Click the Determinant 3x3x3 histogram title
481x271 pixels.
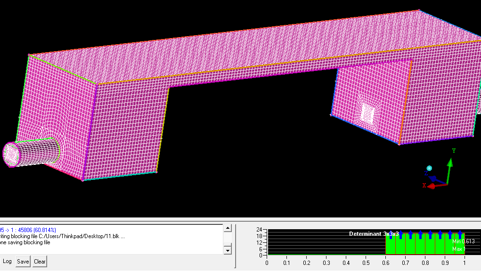click(x=374, y=233)
